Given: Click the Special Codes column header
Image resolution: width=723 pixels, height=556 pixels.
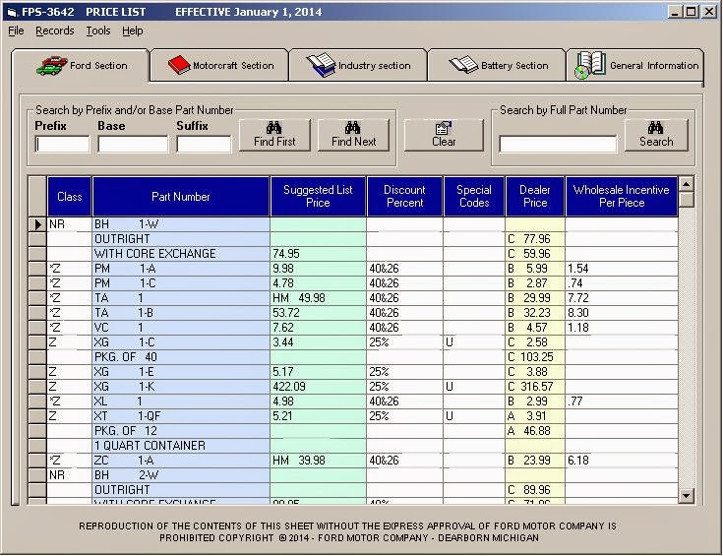Looking at the screenshot, I should (x=474, y=197).
